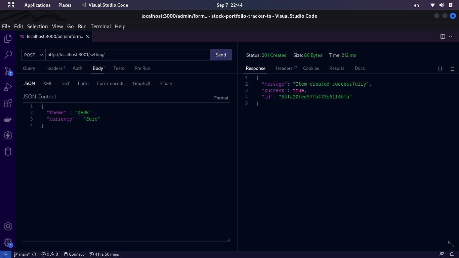Click the response curly braces icon
The height and width of the screenshot is (258, 459).
pos(440,69)
